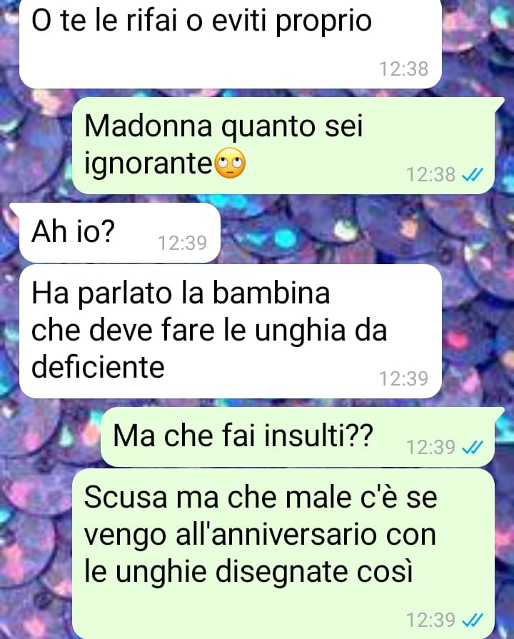Screen dimensions: 514x639
Task: Tap the word "deficiente" in the received message
Action: 98,366
